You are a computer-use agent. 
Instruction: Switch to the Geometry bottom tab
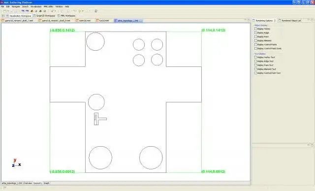pyautogui.click(x=37, y=183)
